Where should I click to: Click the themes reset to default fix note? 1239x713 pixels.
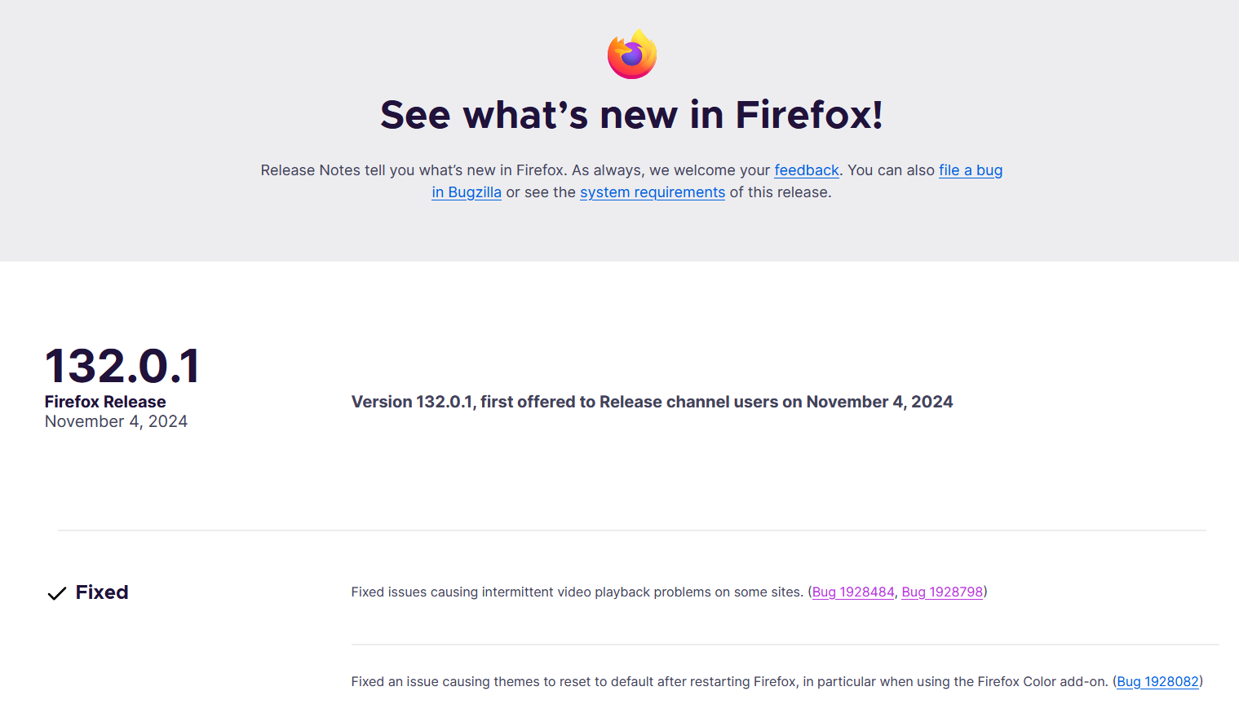777,682
